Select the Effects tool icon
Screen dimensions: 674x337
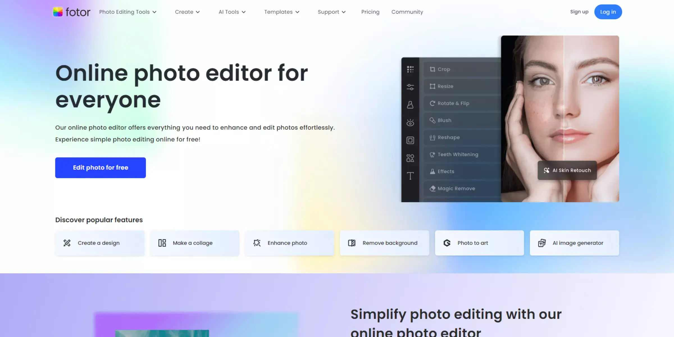pyautogui.click(x=432, y=171)
